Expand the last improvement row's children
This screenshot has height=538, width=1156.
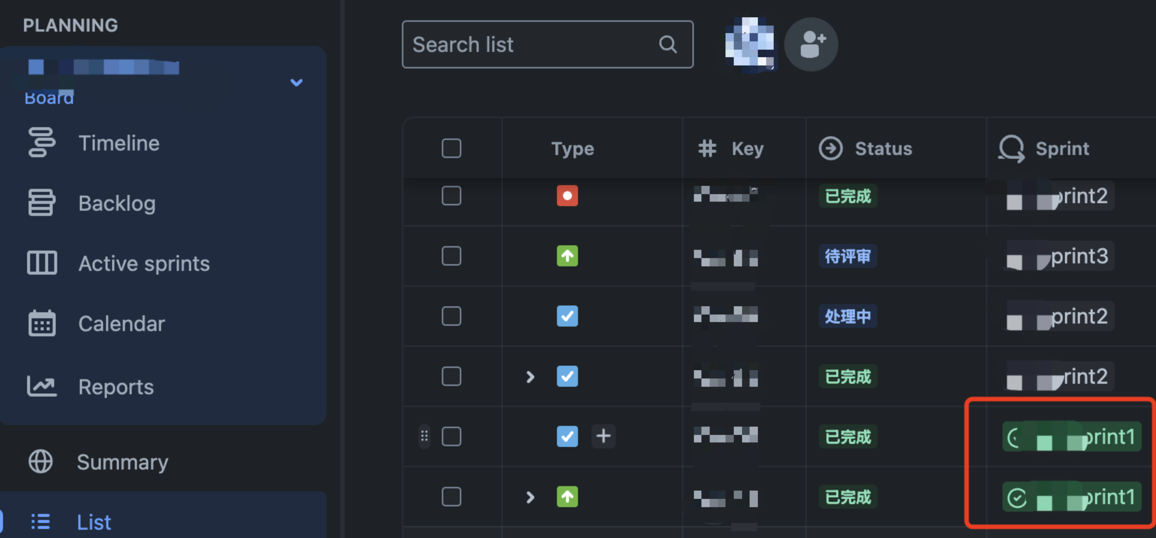click(530, 497)
